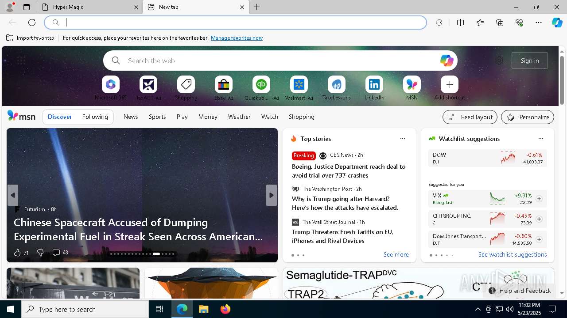Add Dow Jones Transportation to the watchlist
The height and width of the screenshot is (318, 567).
coord(539,239)
